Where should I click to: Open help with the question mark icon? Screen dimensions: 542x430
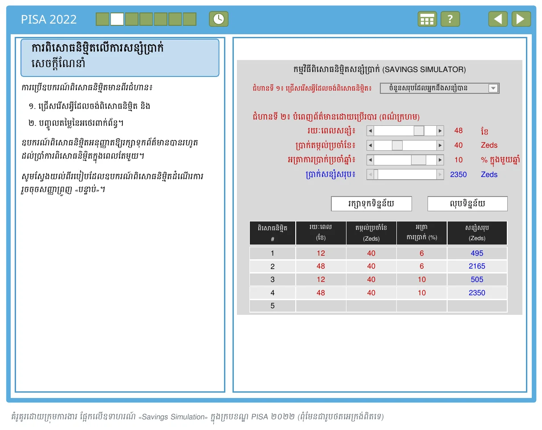(x=450, y=19)
